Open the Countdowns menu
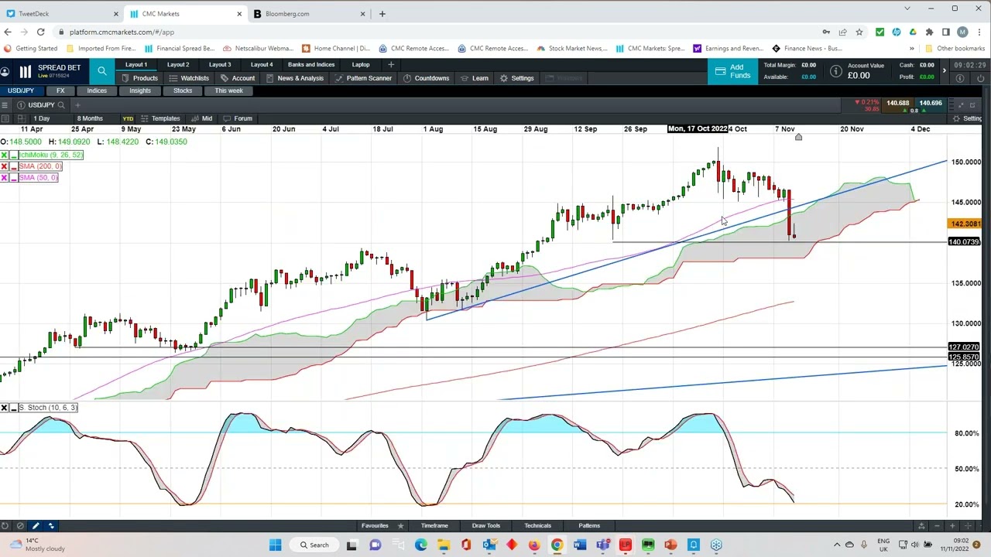 [x=426, y=78]
